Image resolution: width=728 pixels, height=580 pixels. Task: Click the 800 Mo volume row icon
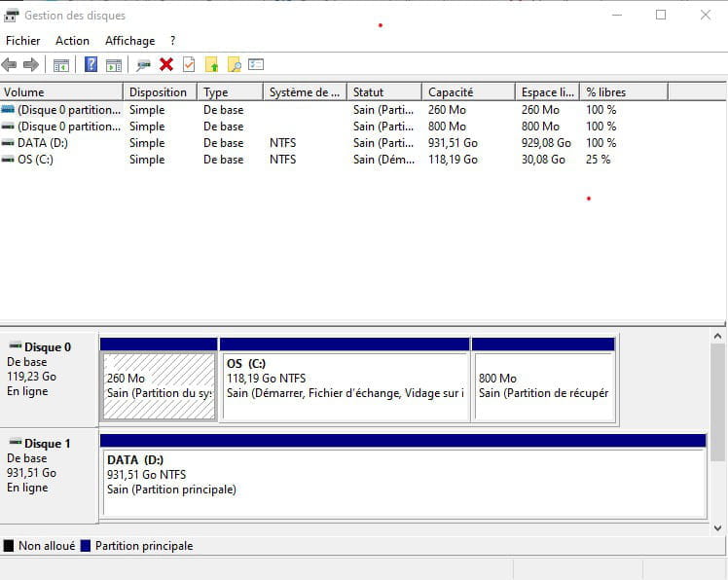[8, 127]
